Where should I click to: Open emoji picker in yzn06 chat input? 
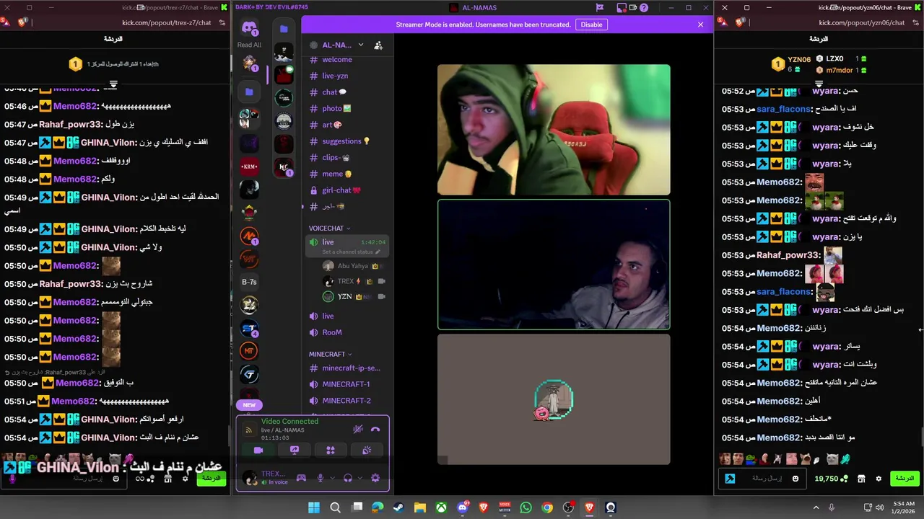point(796,479)
